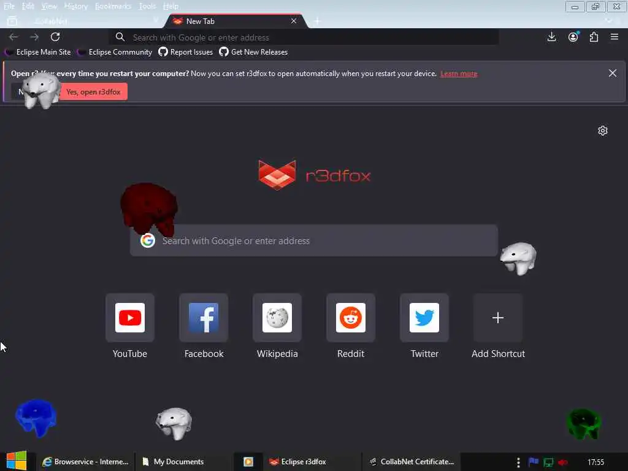Focus the center Google search box
This screenshot has width=628, height=471.
click(x=314, y=240)
